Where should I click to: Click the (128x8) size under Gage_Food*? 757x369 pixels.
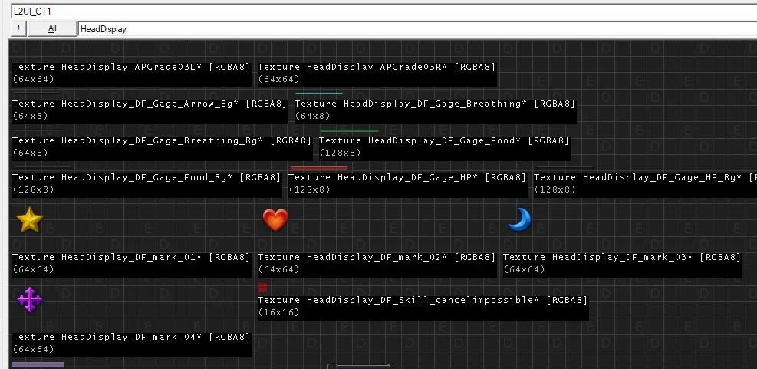[x=340, y=153]
